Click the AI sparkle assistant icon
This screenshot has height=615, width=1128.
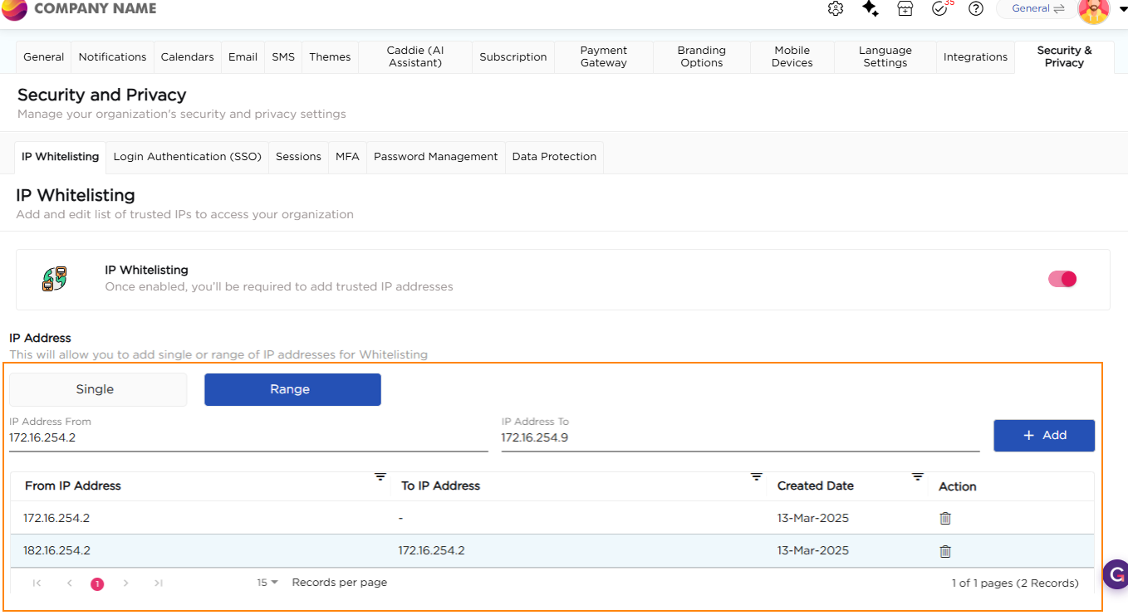[x=870, y=9]
